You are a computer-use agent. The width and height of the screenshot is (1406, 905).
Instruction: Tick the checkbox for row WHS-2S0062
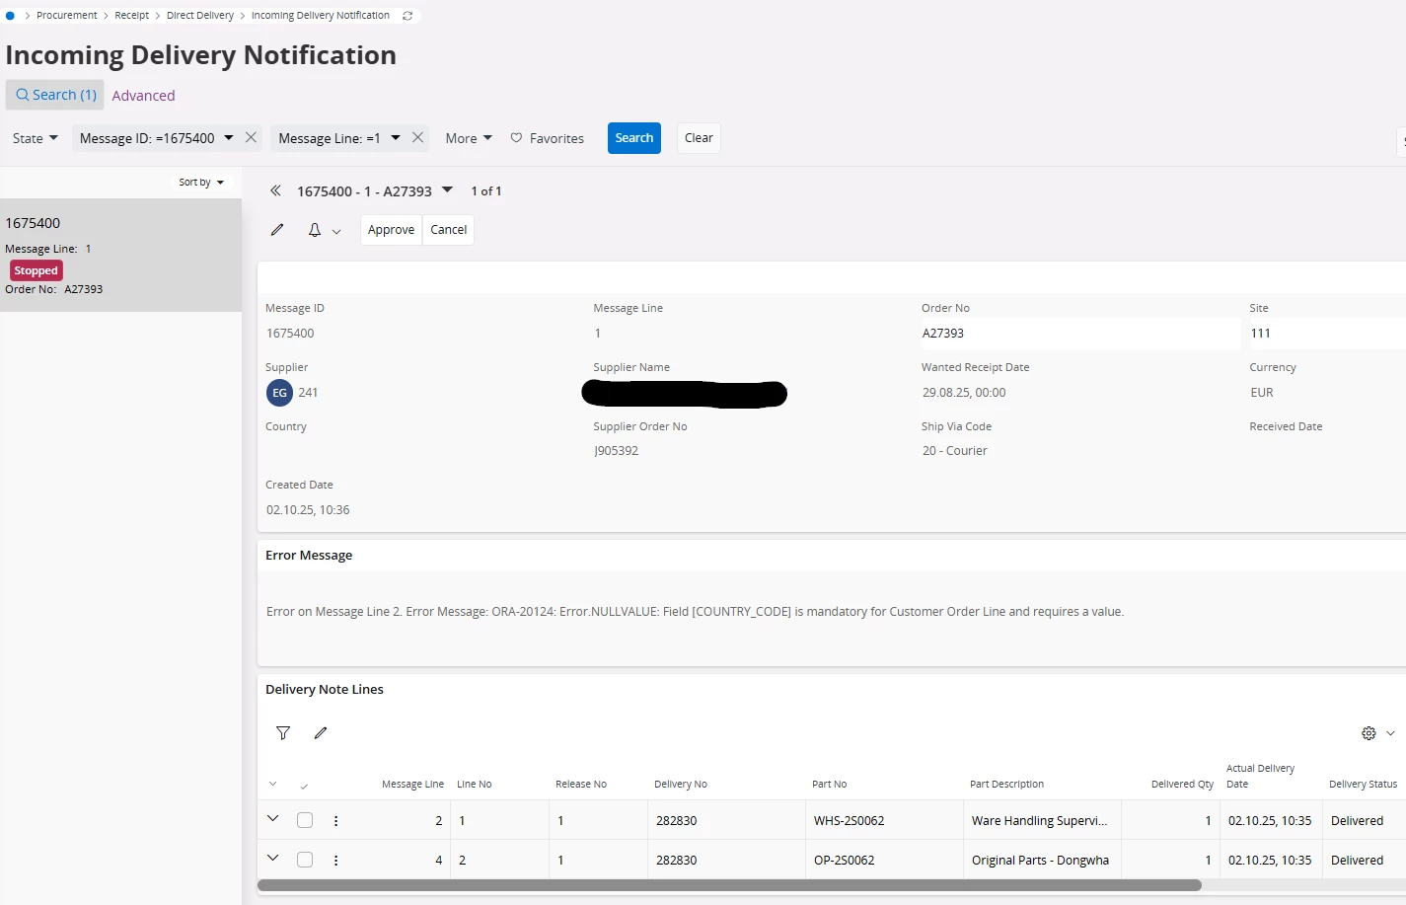pos(305,820)
